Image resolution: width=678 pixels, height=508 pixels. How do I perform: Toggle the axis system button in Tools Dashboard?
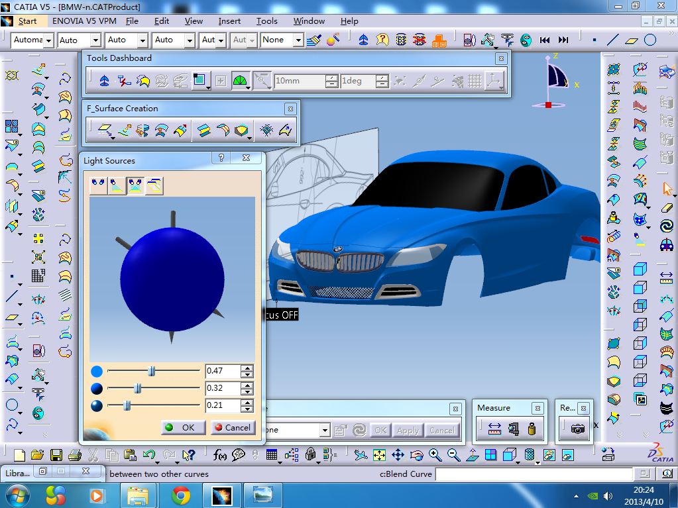pos(493,81)
